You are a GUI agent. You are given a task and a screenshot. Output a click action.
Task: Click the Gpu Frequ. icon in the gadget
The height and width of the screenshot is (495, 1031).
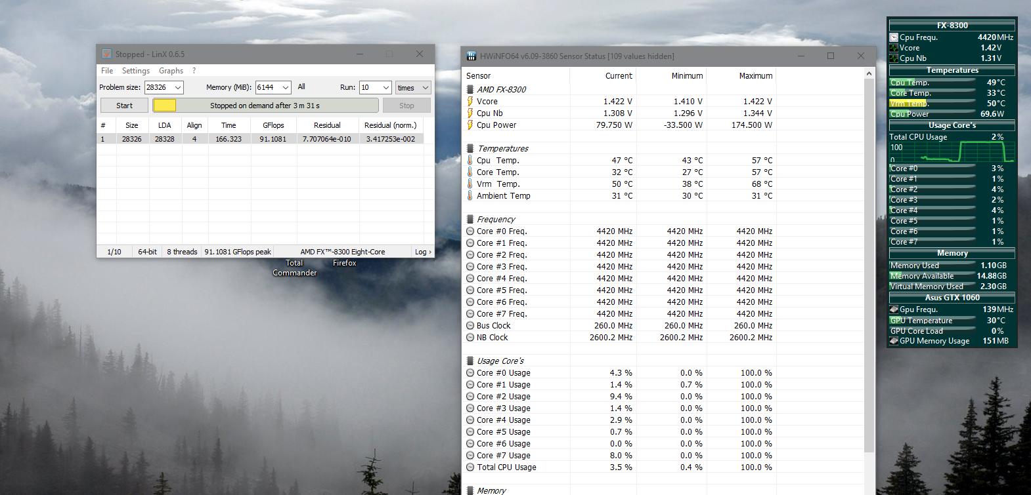tap(894, 309)
